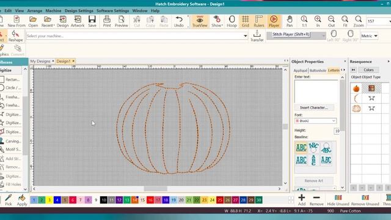This screenshot has height=220, width=391.
Task: Click Hide Unused colors
Action: point(338,200)
